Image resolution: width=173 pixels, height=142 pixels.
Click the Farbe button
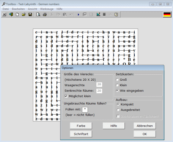coord(81,126)
